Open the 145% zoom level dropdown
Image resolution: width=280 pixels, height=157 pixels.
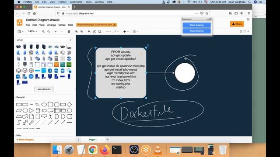point(32,31)
